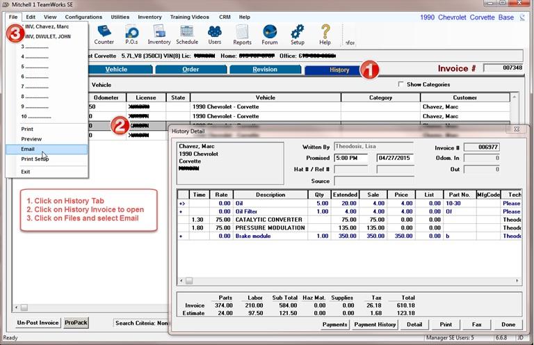Open the Edit menu
The width and height of the screenshot is (534, 345).
[31, 17]
